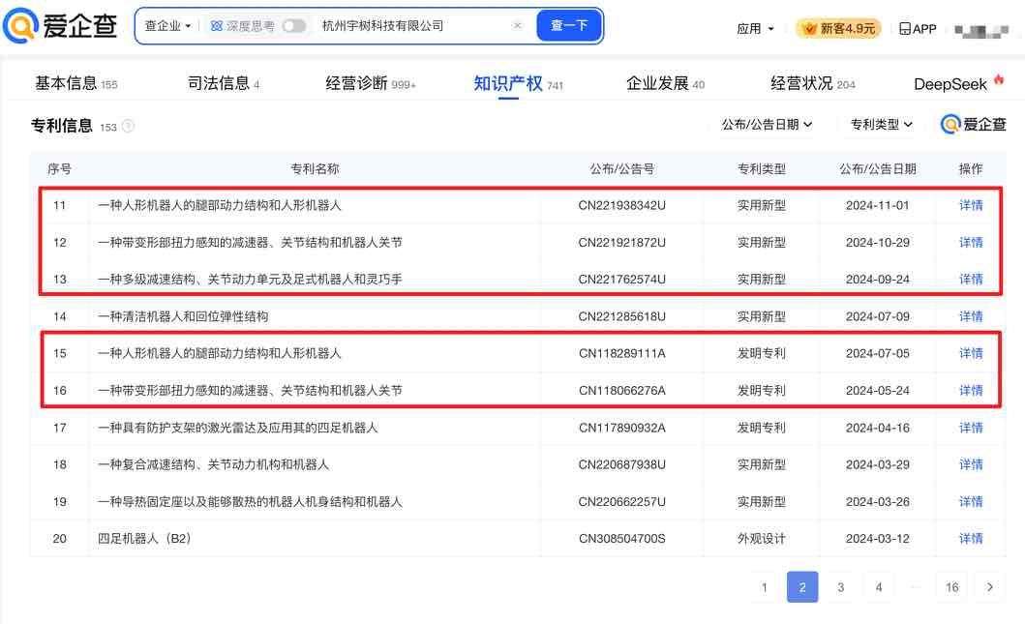1025x624 pixels.
Task: Click publication number CN118289111A
Action: pyautogui.click(x=621, y=353)
